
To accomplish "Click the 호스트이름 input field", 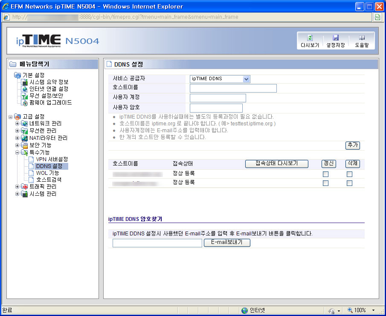I will click(x=233, y=88).
